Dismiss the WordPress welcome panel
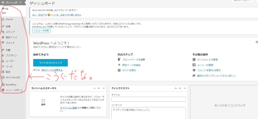Screen dimensions: 258x119 tap(257, 42)
